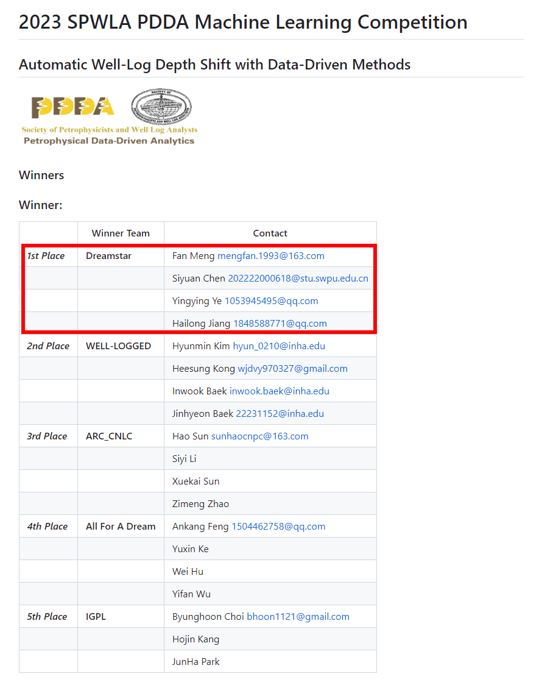
Task: Click Siyuan Chen's swpu.edu.cn email link
Action: click(298, 279)
